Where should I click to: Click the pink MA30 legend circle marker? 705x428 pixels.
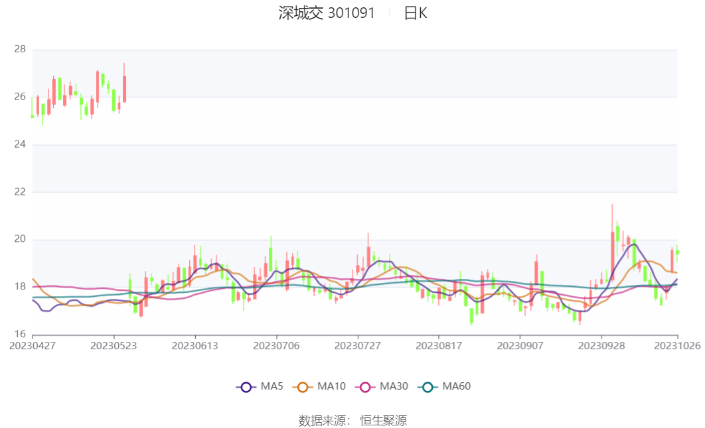click(365, 387)
